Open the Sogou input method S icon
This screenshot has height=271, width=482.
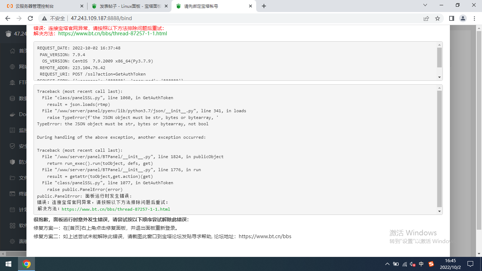pos(431,264)
